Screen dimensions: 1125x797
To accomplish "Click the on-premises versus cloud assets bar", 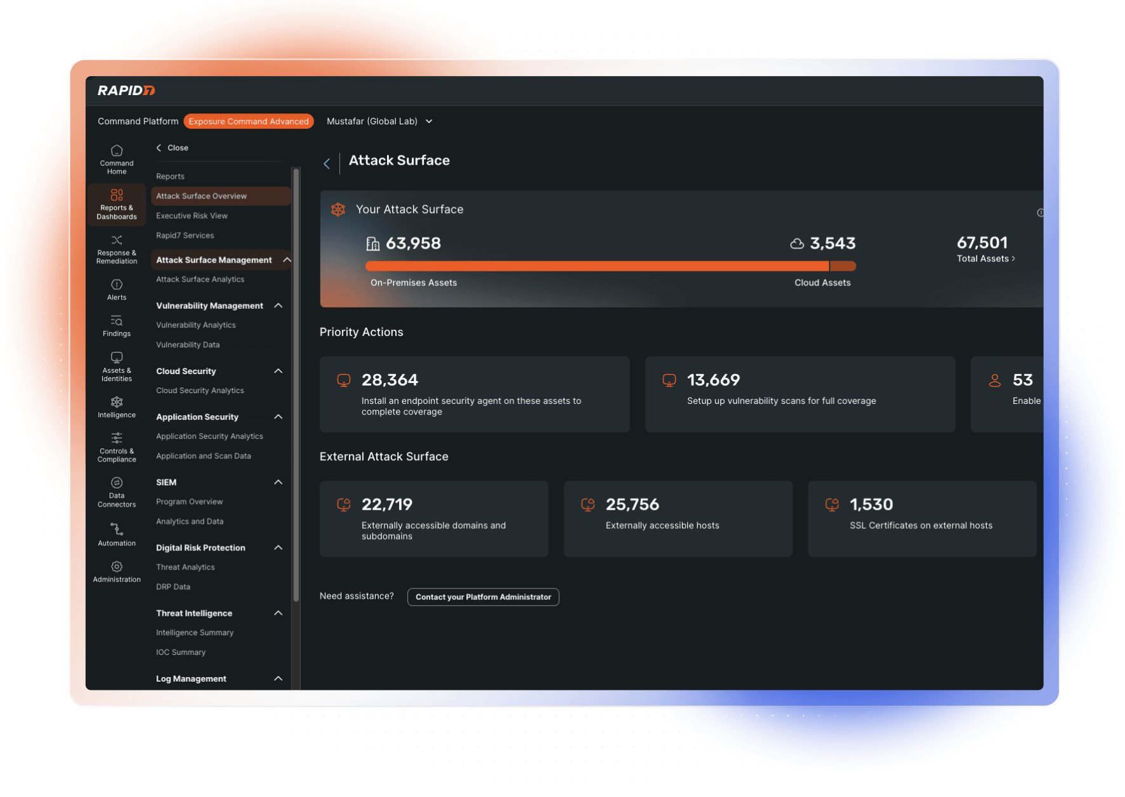I will point(610,266).
